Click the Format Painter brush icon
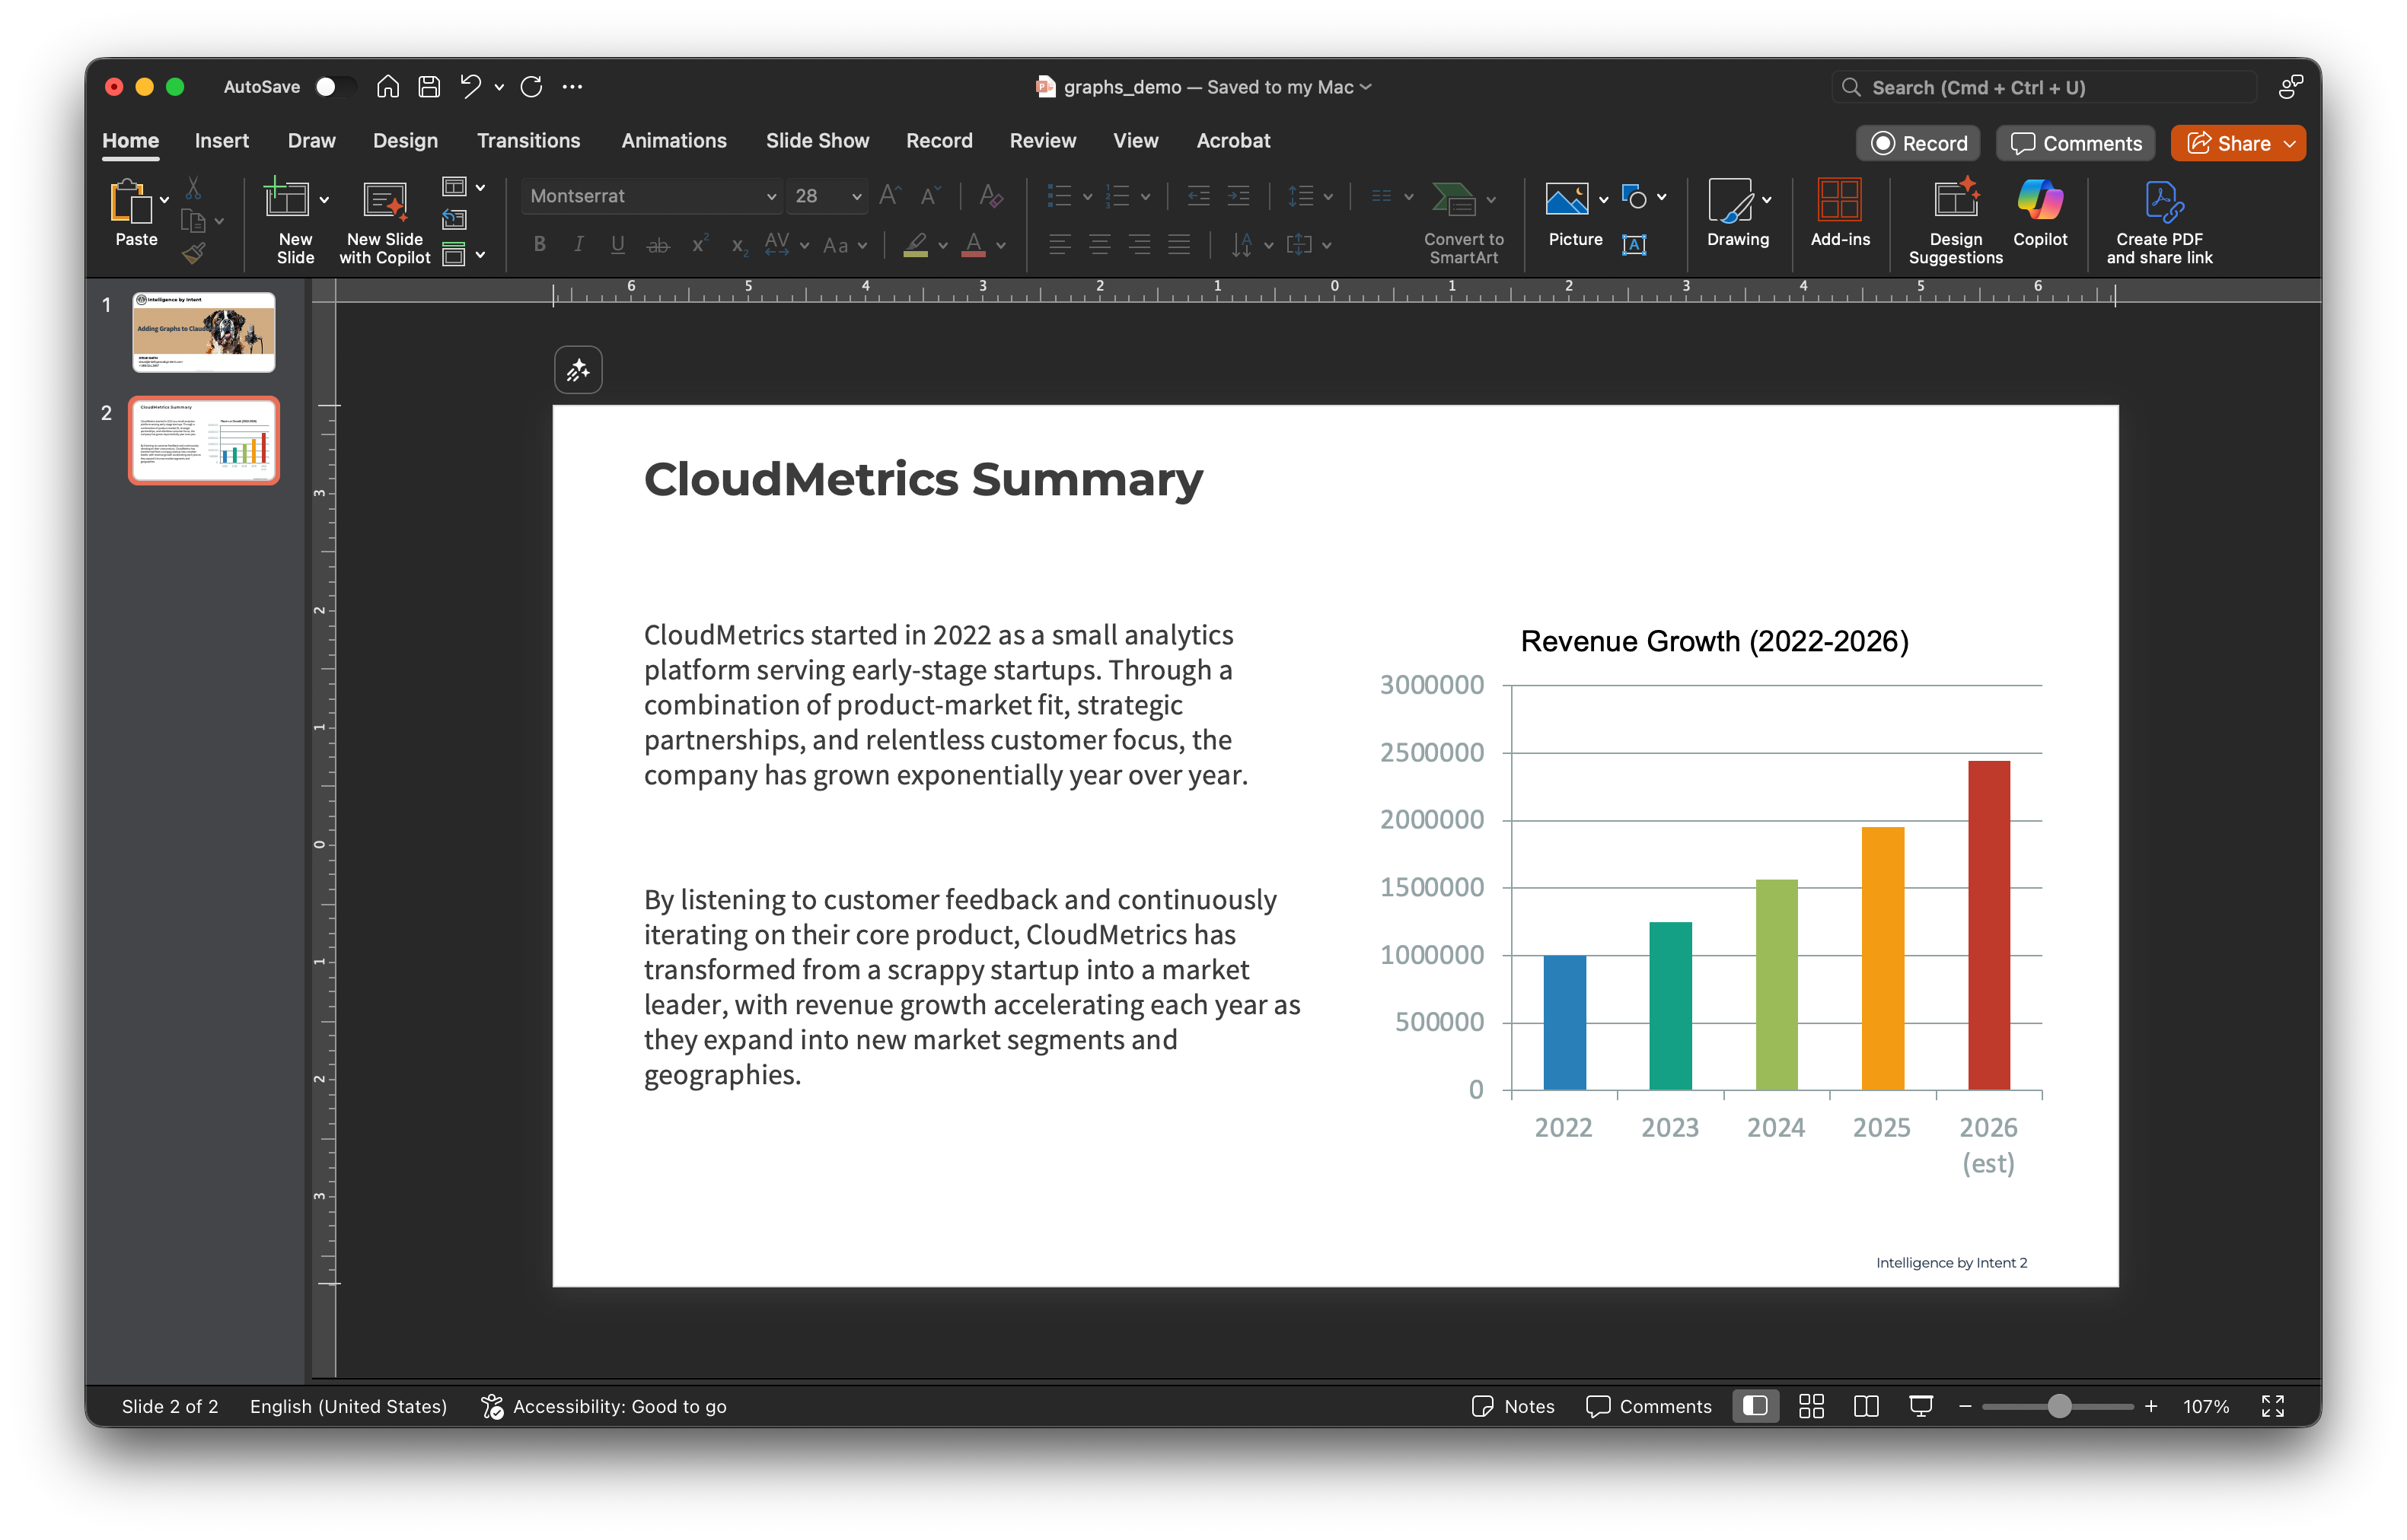The image size is (2407, 1540). coord(194,254)
